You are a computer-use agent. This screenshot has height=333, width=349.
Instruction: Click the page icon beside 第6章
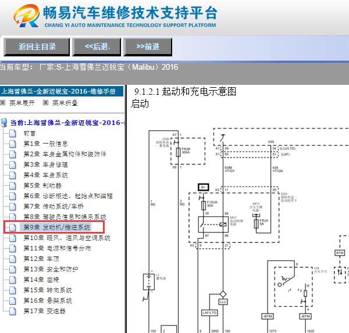(x=13, y=196)
